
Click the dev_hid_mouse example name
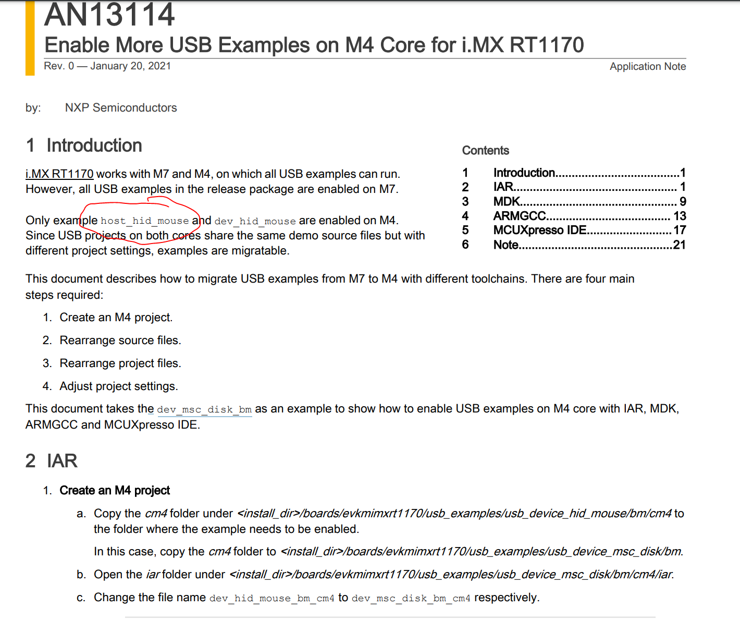255,221
